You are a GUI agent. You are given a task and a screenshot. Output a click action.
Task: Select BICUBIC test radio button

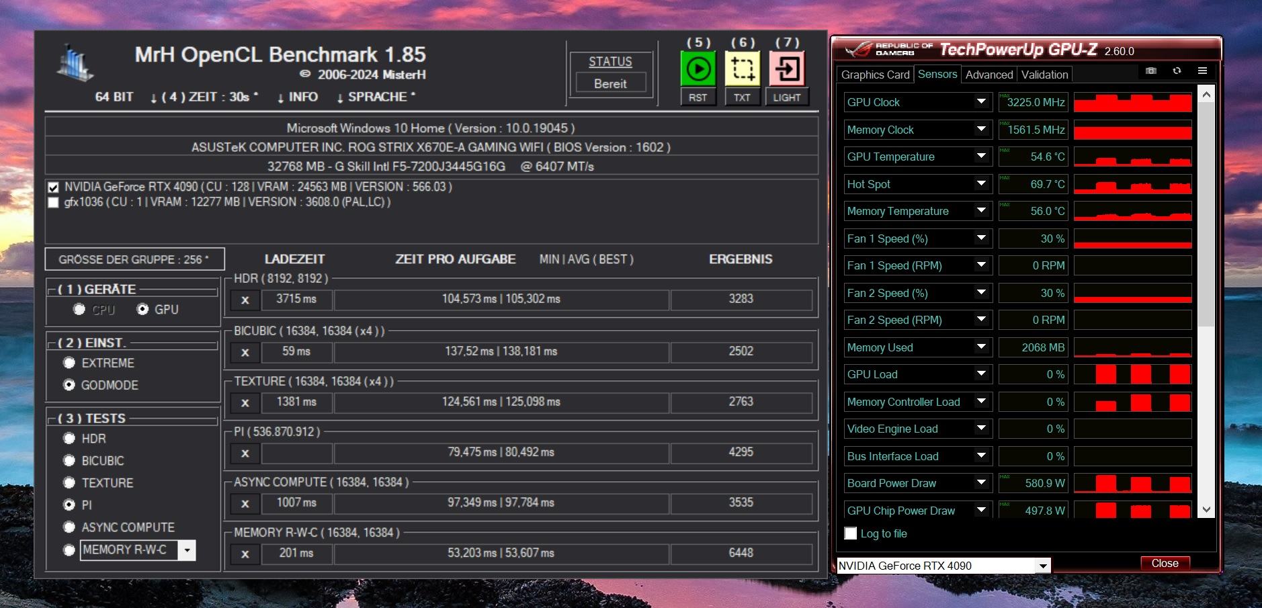69,460
